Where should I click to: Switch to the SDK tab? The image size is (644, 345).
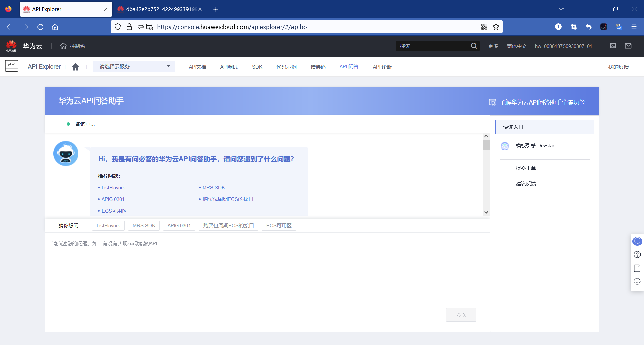[257, 67]
